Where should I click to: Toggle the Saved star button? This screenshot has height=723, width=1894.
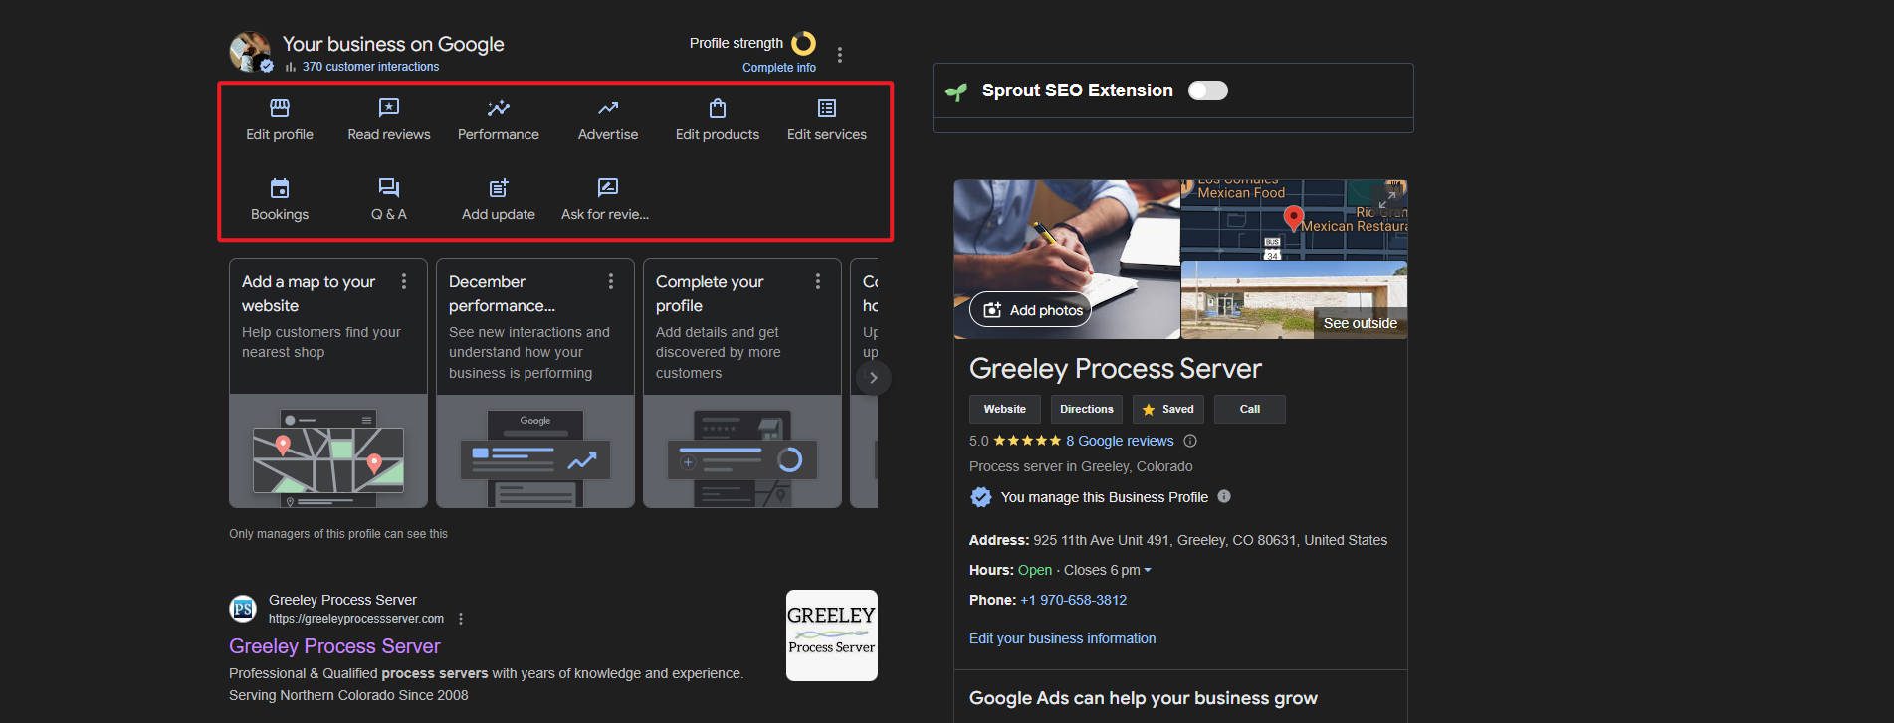(x=1167, y=409)
